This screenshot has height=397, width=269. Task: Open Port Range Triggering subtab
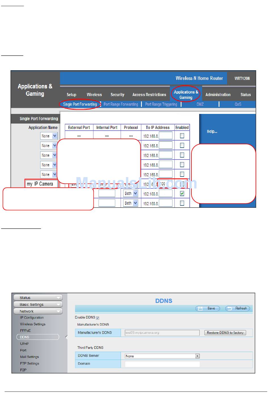161,104
